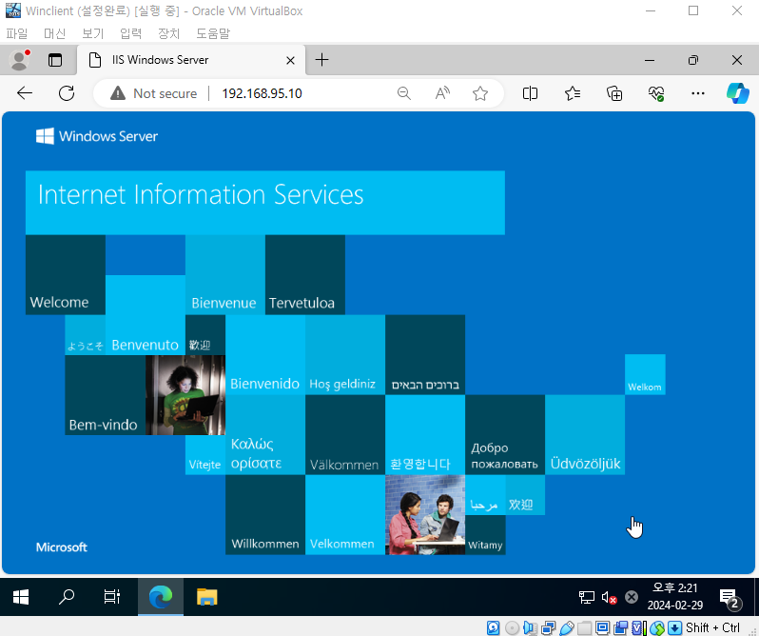Screen dimensions: 759x636
Task: Select the IIS Windows Server tab
Action: click(191, 60)
